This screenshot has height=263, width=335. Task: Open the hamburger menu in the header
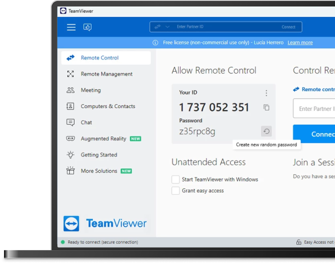tap(71, 27)
